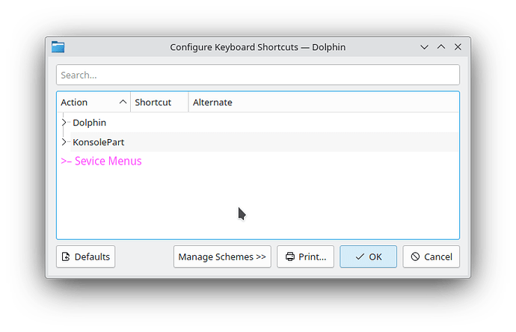516x332 pixels.
Task: Click the Shortcut column header
Action: [159, 102]
